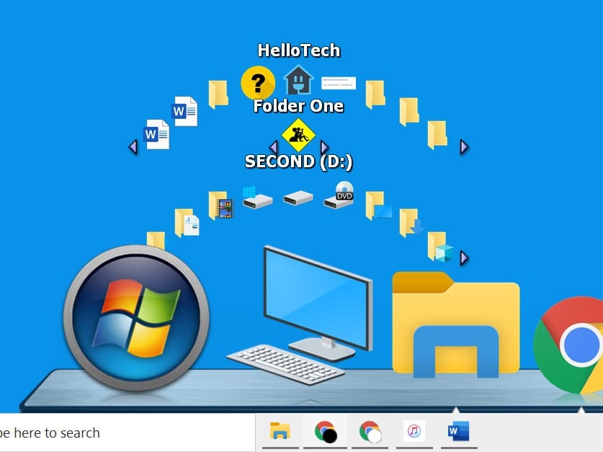Viewport: 603px width, 452px height.
Task: Open the Videos folder with film strip
Action: pos(220,205)
